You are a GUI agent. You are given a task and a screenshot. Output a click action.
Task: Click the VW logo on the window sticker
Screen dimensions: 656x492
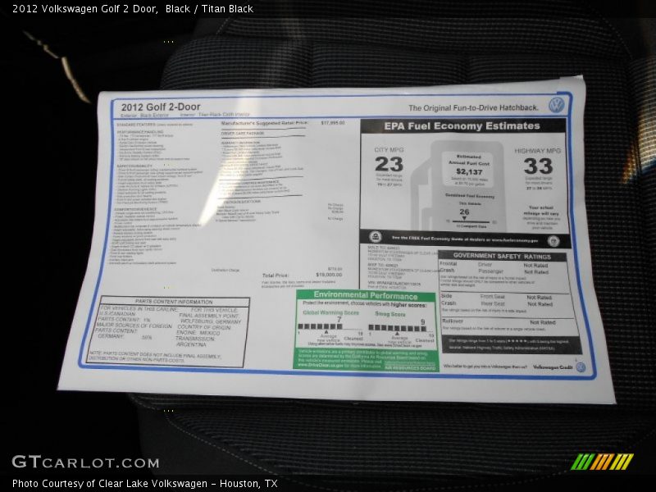point(557,105)
